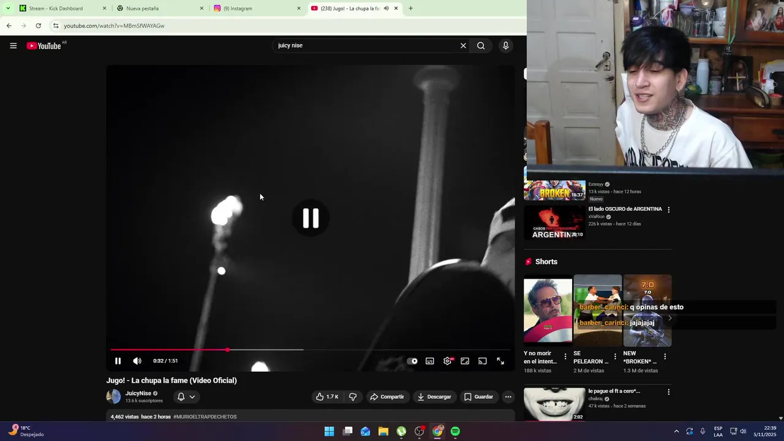Open JuicyNise channel avatar
The image size is (784, 441).
pyautogui.click(x=113, y=397)
